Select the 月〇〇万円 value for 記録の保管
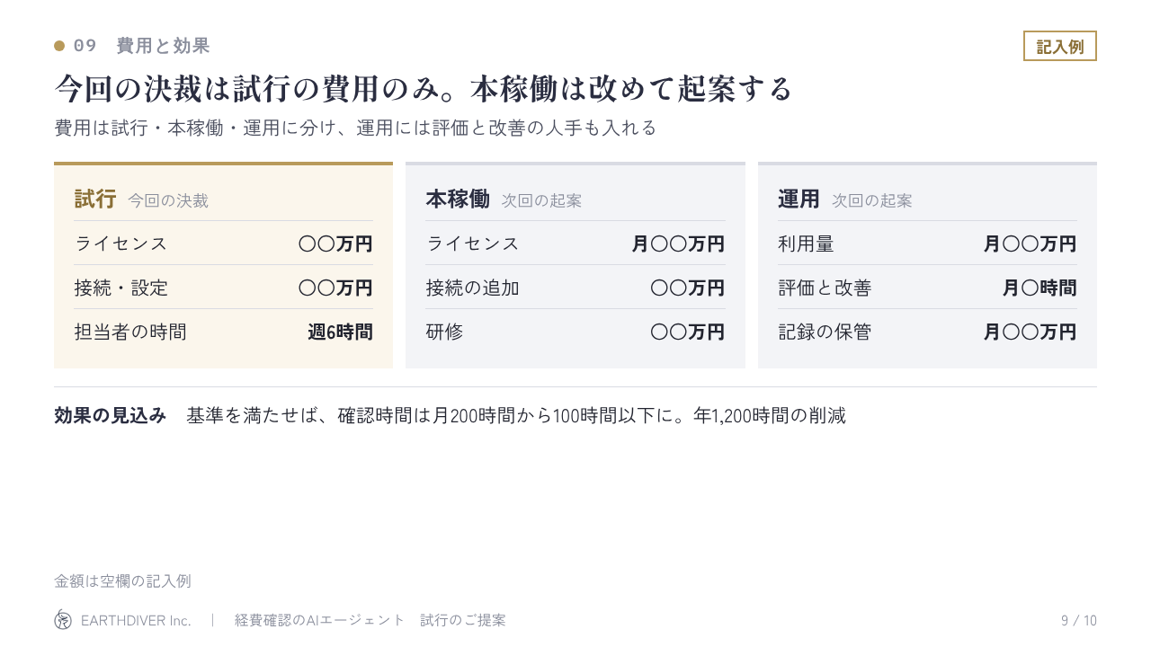Image resolution: width=1151 pixels, height=647 pixels. pos(1030,332)
